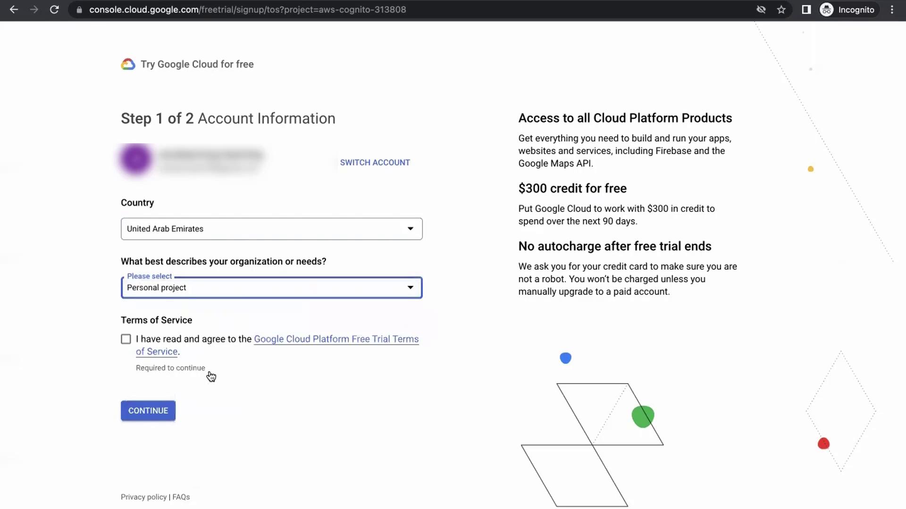
Task: Open Google Cloud Platform Free Trial Terms link
Action: coord(336,339)
